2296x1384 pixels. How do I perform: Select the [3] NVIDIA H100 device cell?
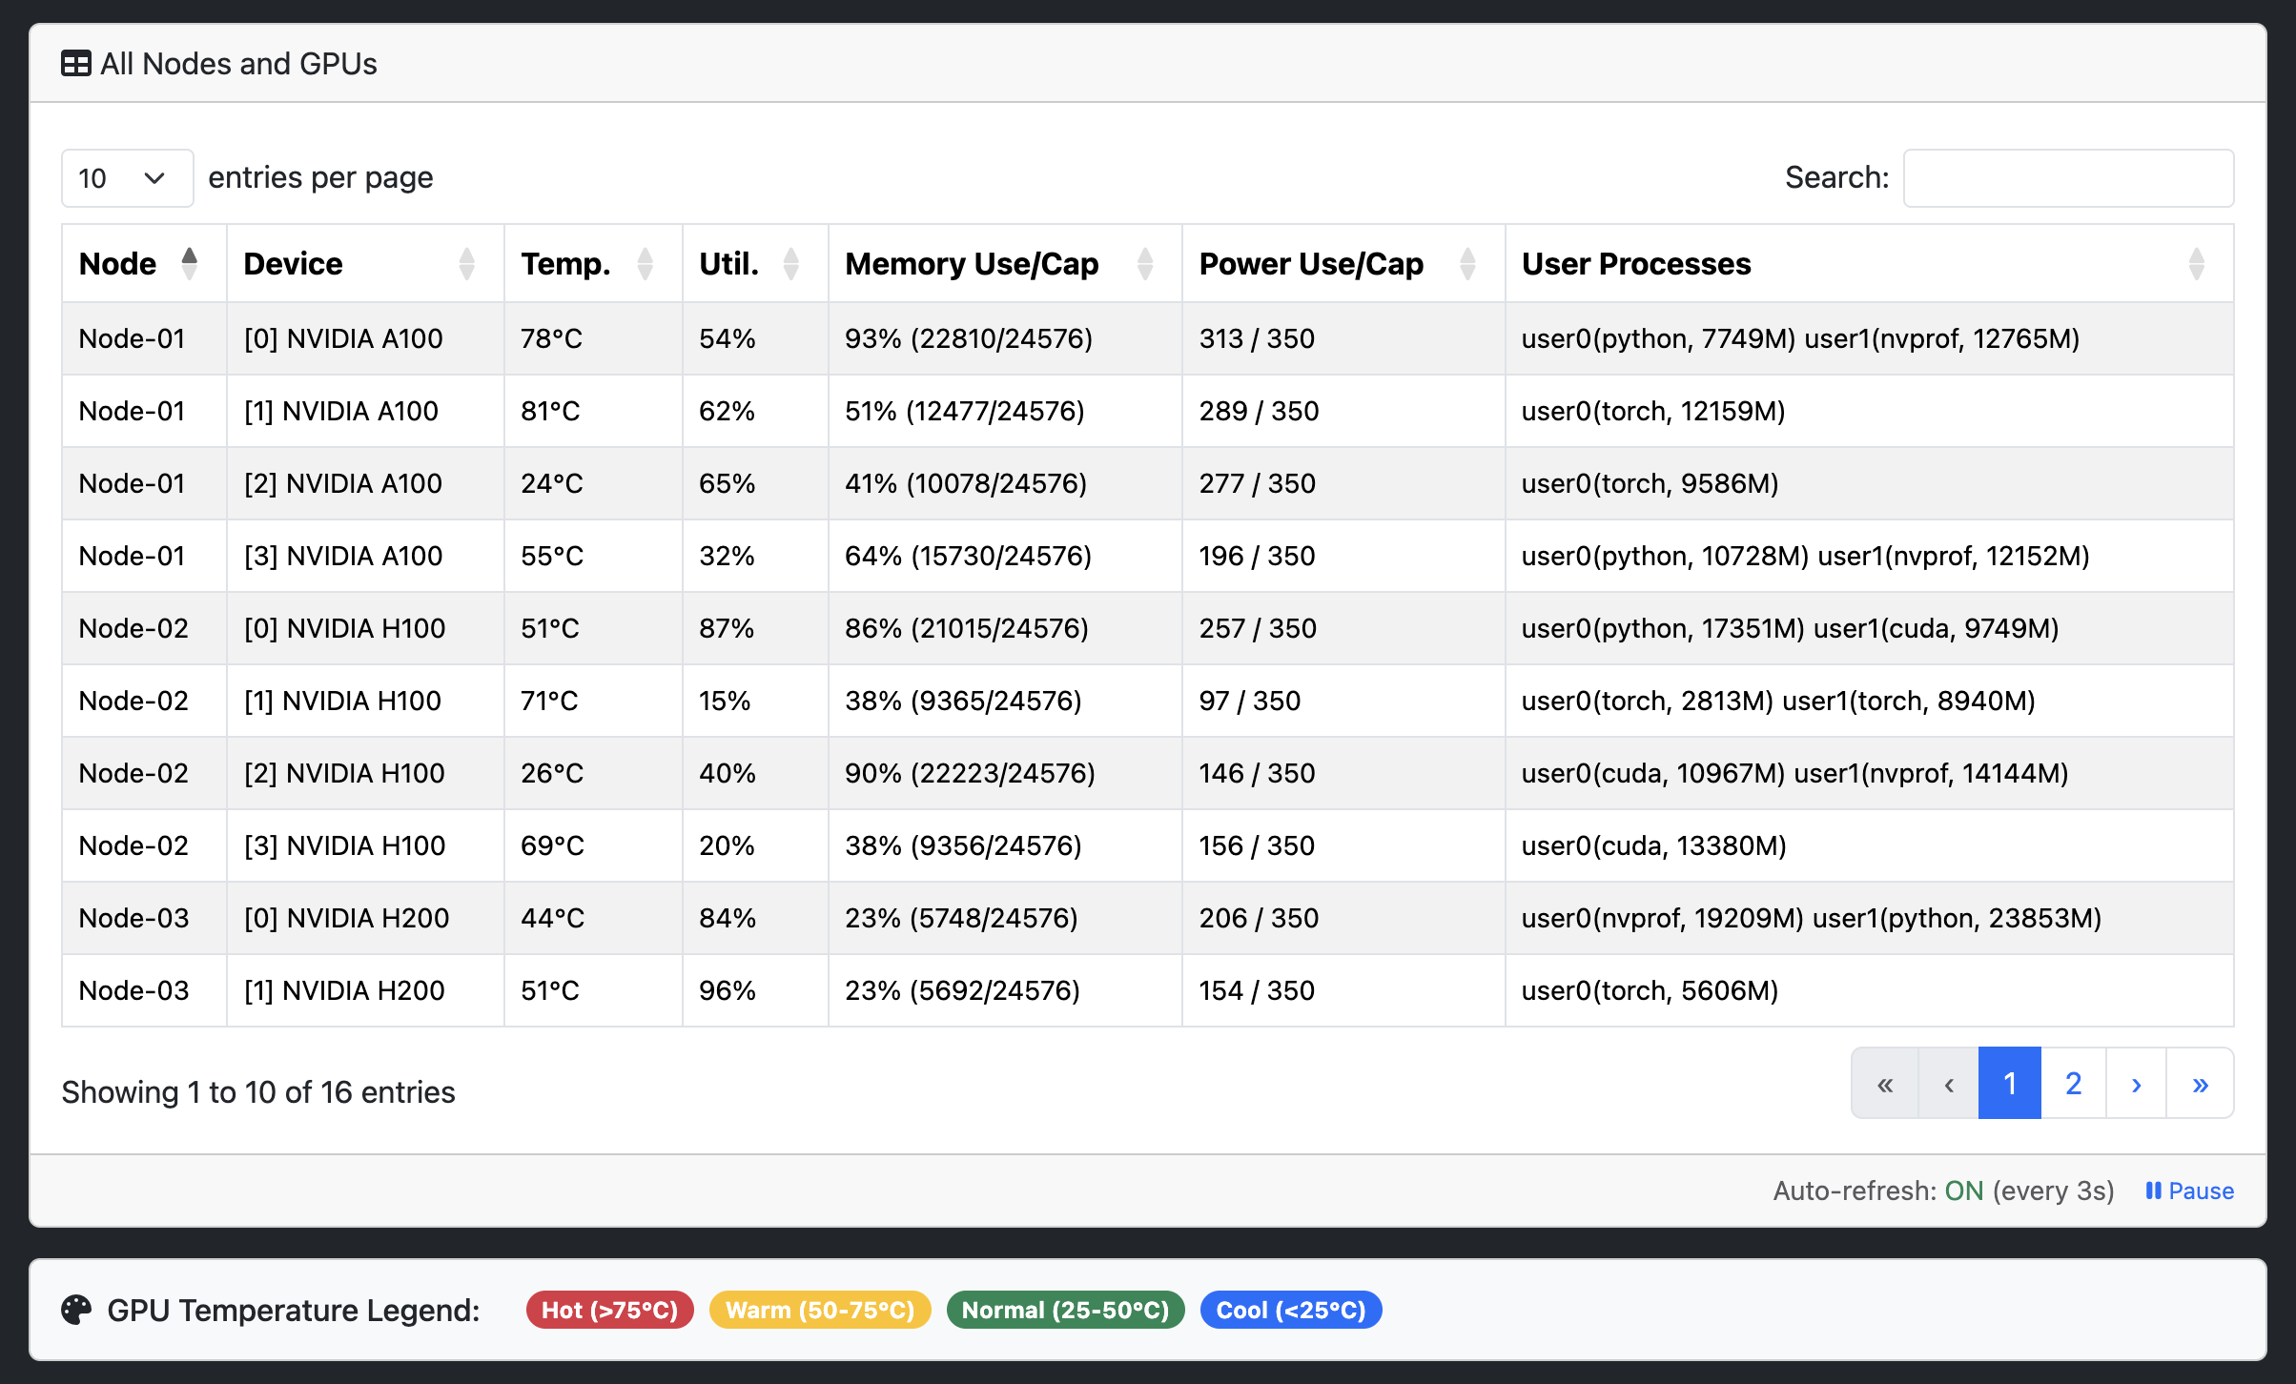click(365, 845)
